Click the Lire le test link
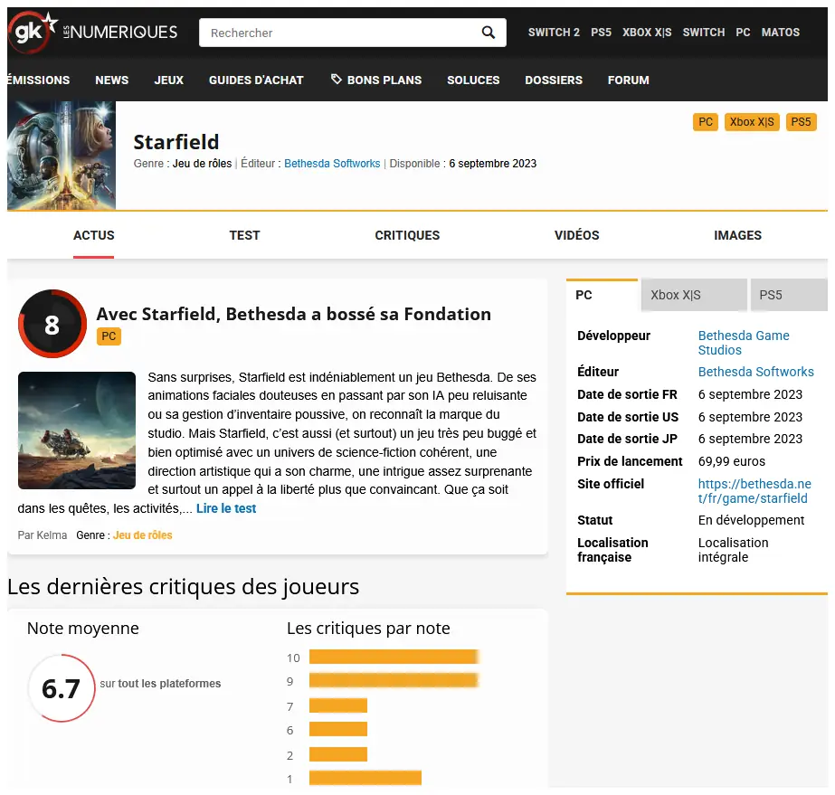The image size is (835, 795). pos(226,508)
